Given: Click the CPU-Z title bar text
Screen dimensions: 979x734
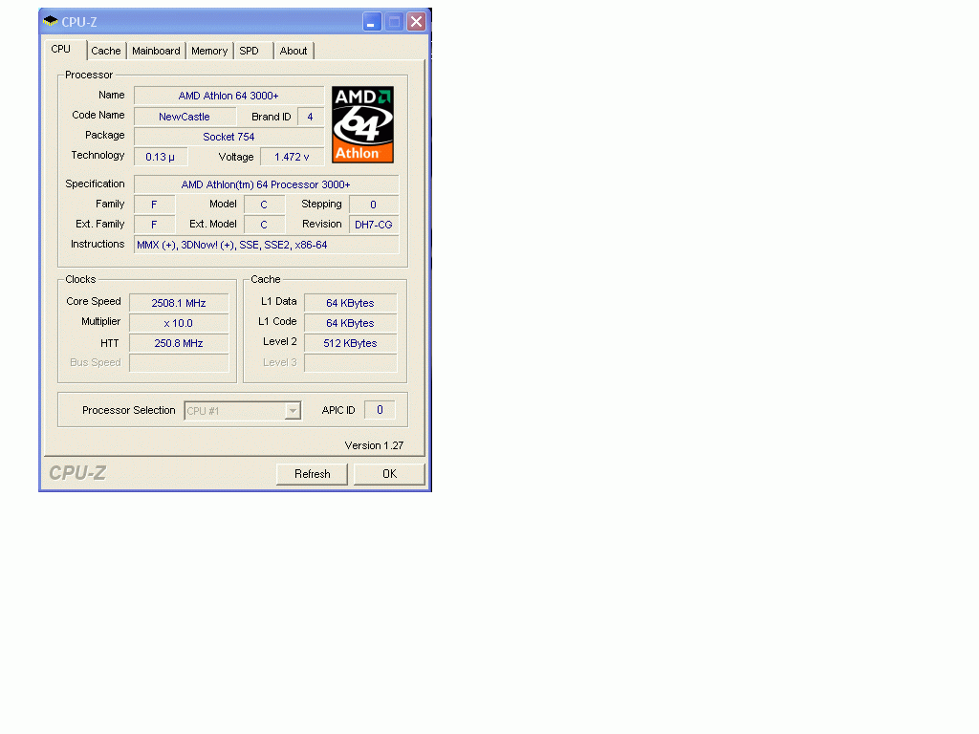Looking at the screenshot, I should click(79, 22).
